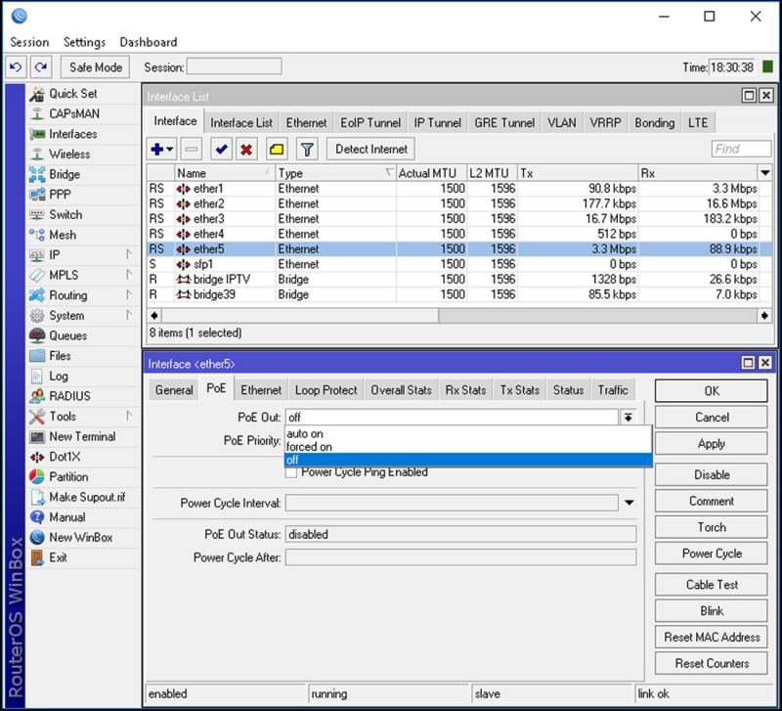Toggle the Safe Mode button

click(x=96, y=67)
